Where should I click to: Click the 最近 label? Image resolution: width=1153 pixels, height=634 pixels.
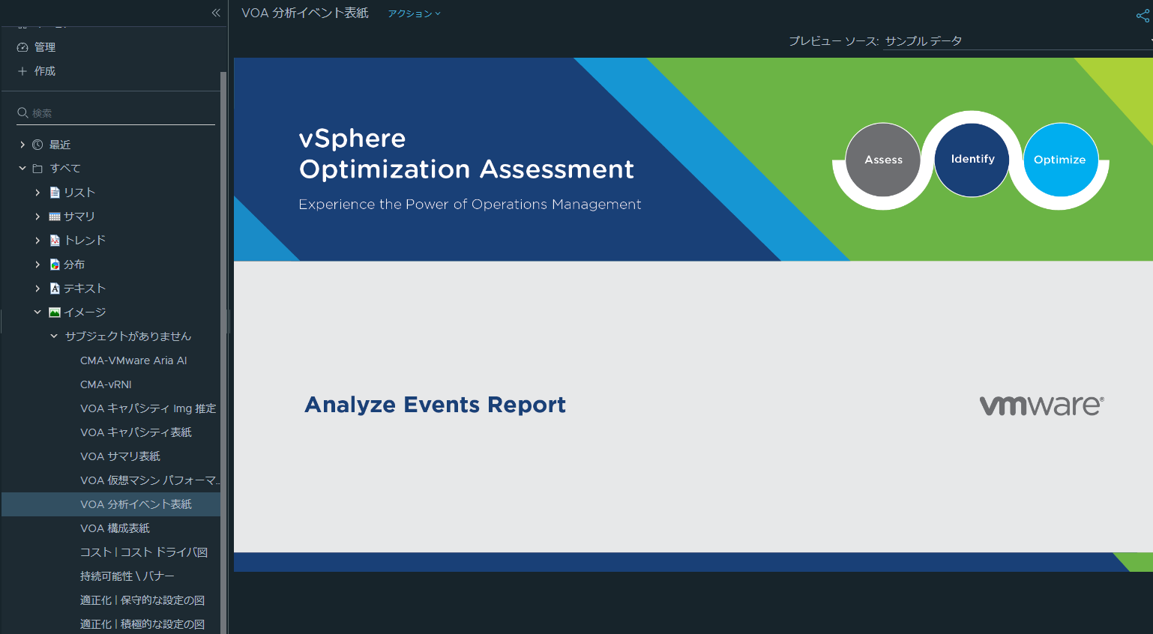(x=60, y=145)
